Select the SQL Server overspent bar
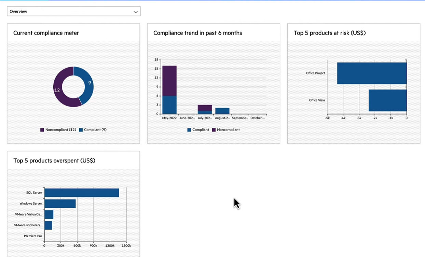Screen dimensions: 425x257 (x=82, y=193)
